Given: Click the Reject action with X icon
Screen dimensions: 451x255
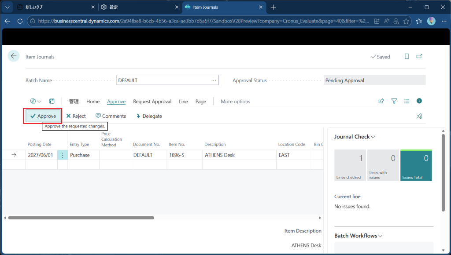Looking at the screenshot, I should [x=76, y=116].
